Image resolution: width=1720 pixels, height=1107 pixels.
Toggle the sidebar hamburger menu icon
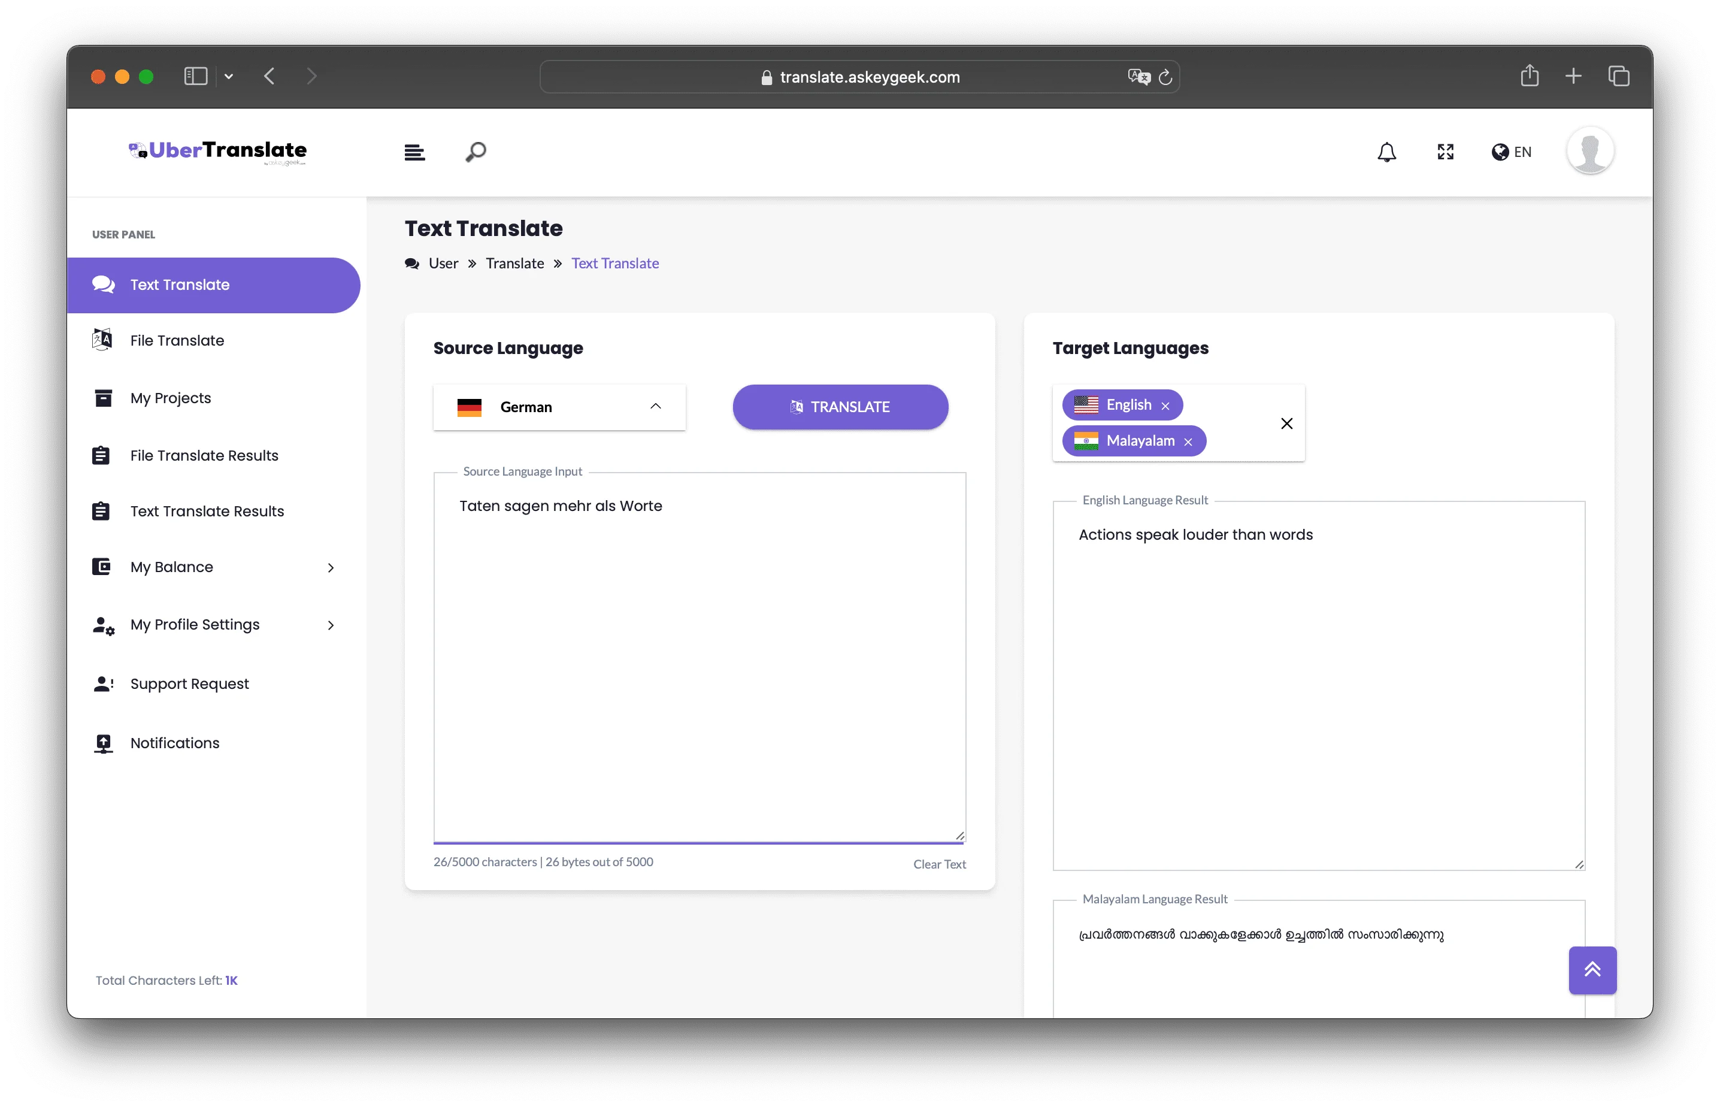[414, 152]
